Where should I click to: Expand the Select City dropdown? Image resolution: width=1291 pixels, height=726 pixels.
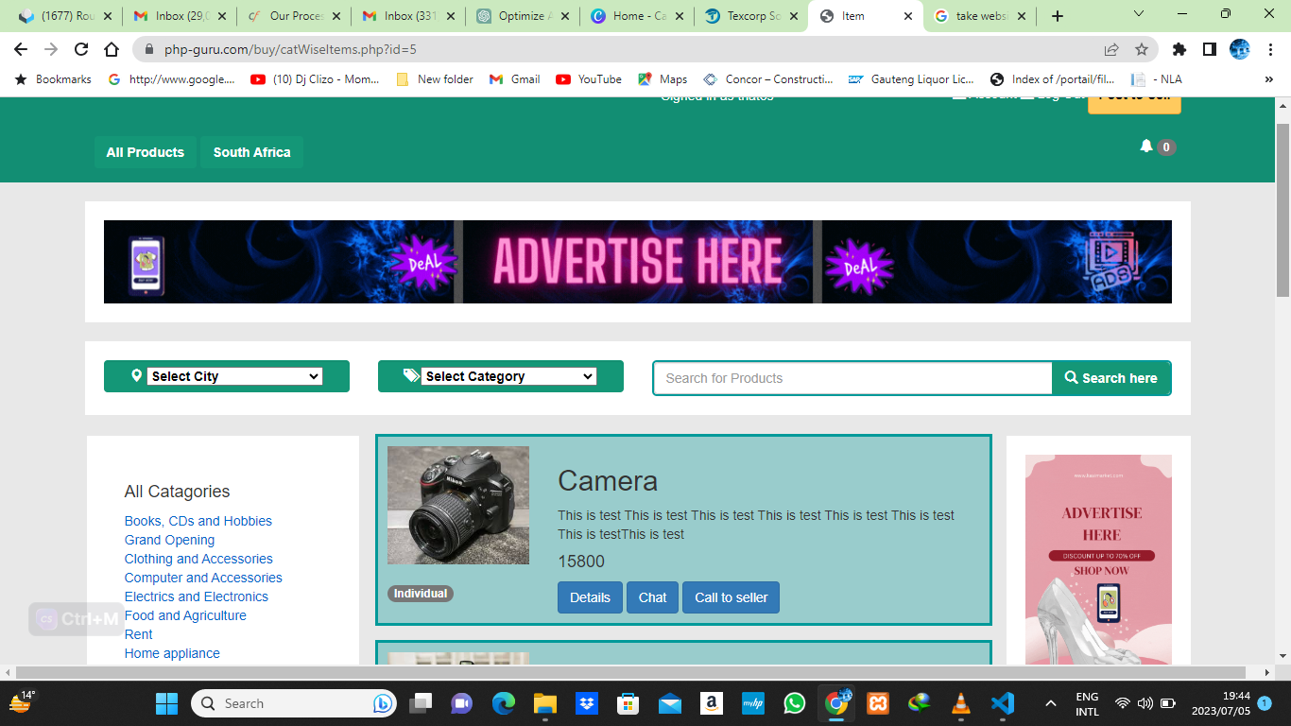click(x=234, y=376)
